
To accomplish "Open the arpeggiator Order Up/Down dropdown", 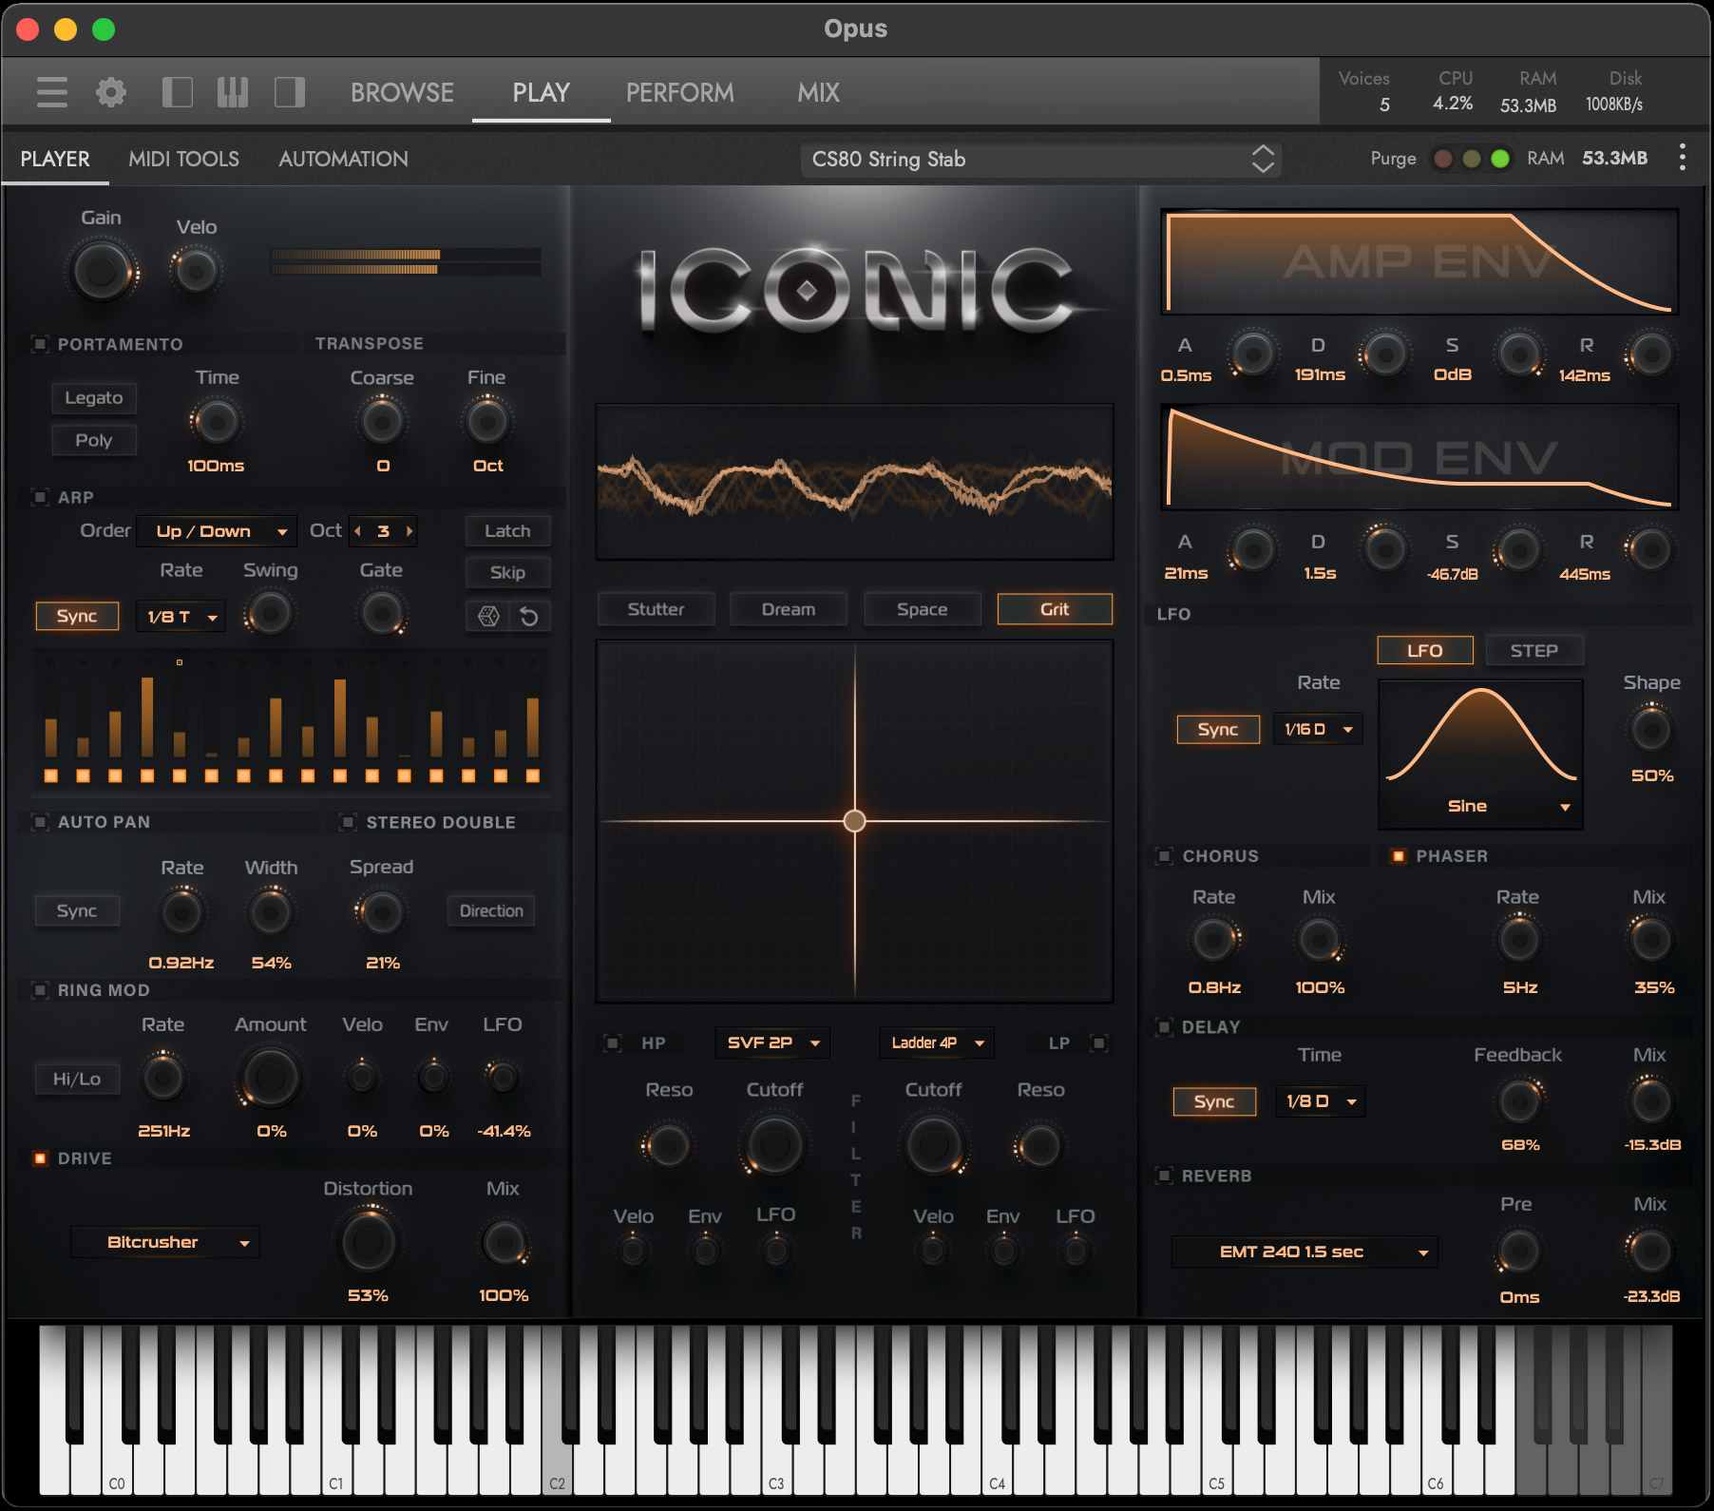I will pyautogui.click(x=217, y=530).
